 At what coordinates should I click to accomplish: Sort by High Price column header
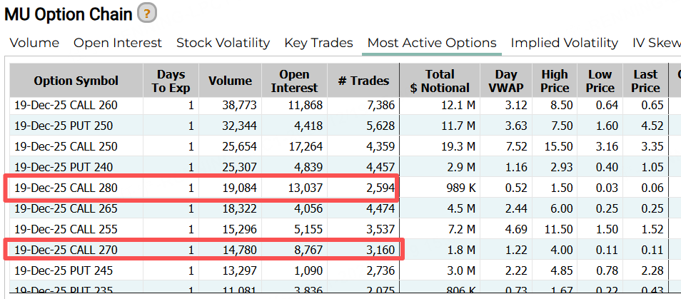point(555,81)
